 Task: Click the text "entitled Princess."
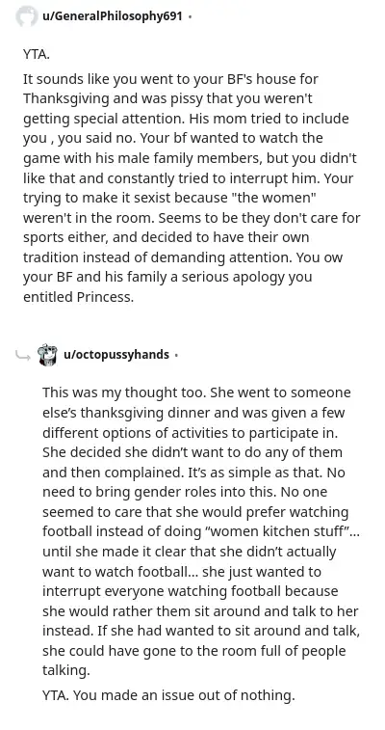(x=79, y=297)
